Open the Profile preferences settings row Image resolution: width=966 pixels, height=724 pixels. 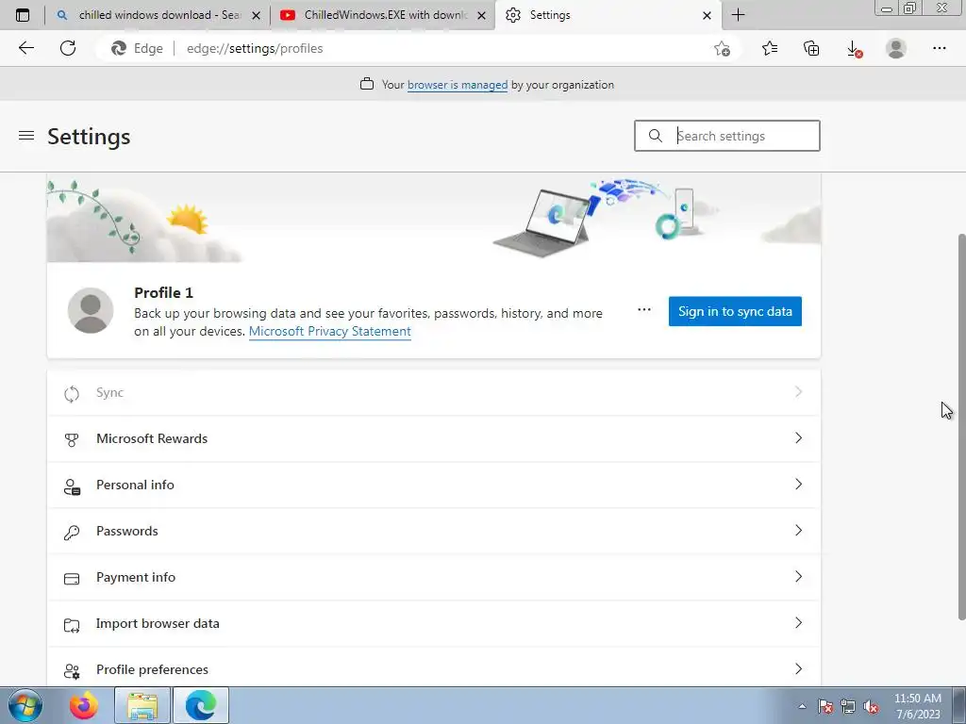(x=434, y=668)
